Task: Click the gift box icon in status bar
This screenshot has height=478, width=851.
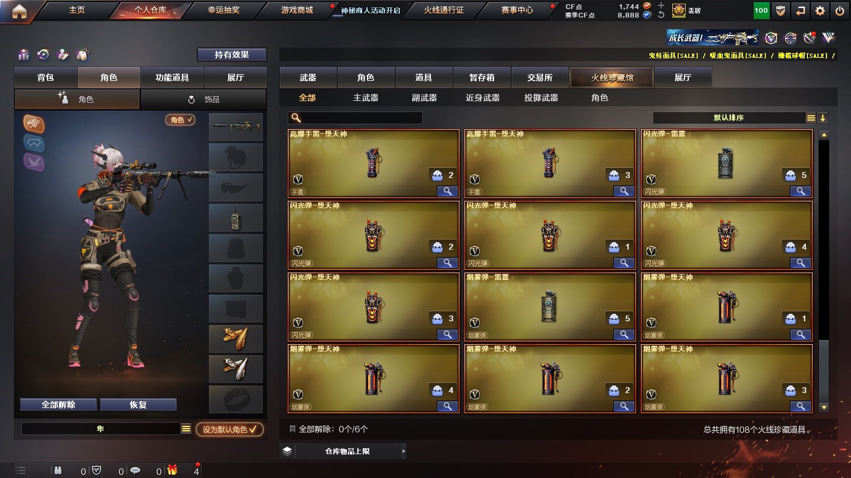Action: pyautogui.click(x=172, y=470)
